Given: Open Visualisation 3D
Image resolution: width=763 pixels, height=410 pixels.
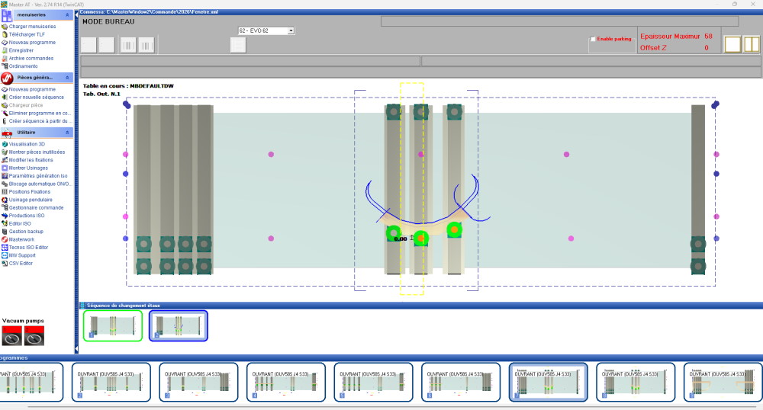Looking at the screenshot, I should tap(27, 144).
